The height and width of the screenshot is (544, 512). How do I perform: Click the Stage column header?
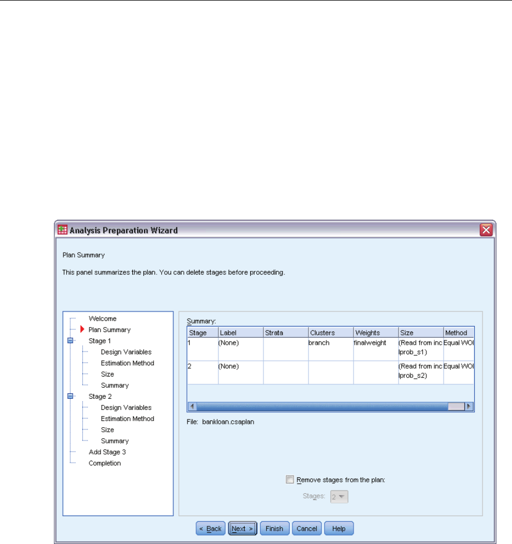(x=203, y=333)
